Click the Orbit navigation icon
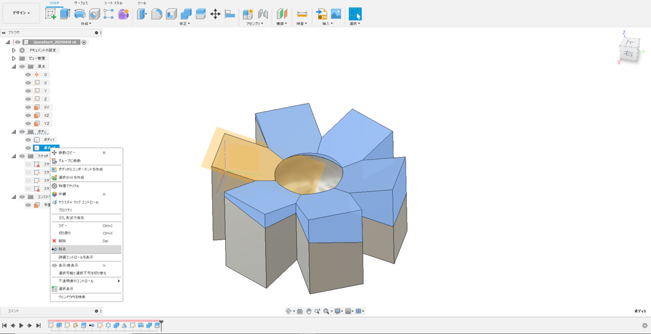The width and height of the screenshot is (651, 334). [x=289, y=311]
